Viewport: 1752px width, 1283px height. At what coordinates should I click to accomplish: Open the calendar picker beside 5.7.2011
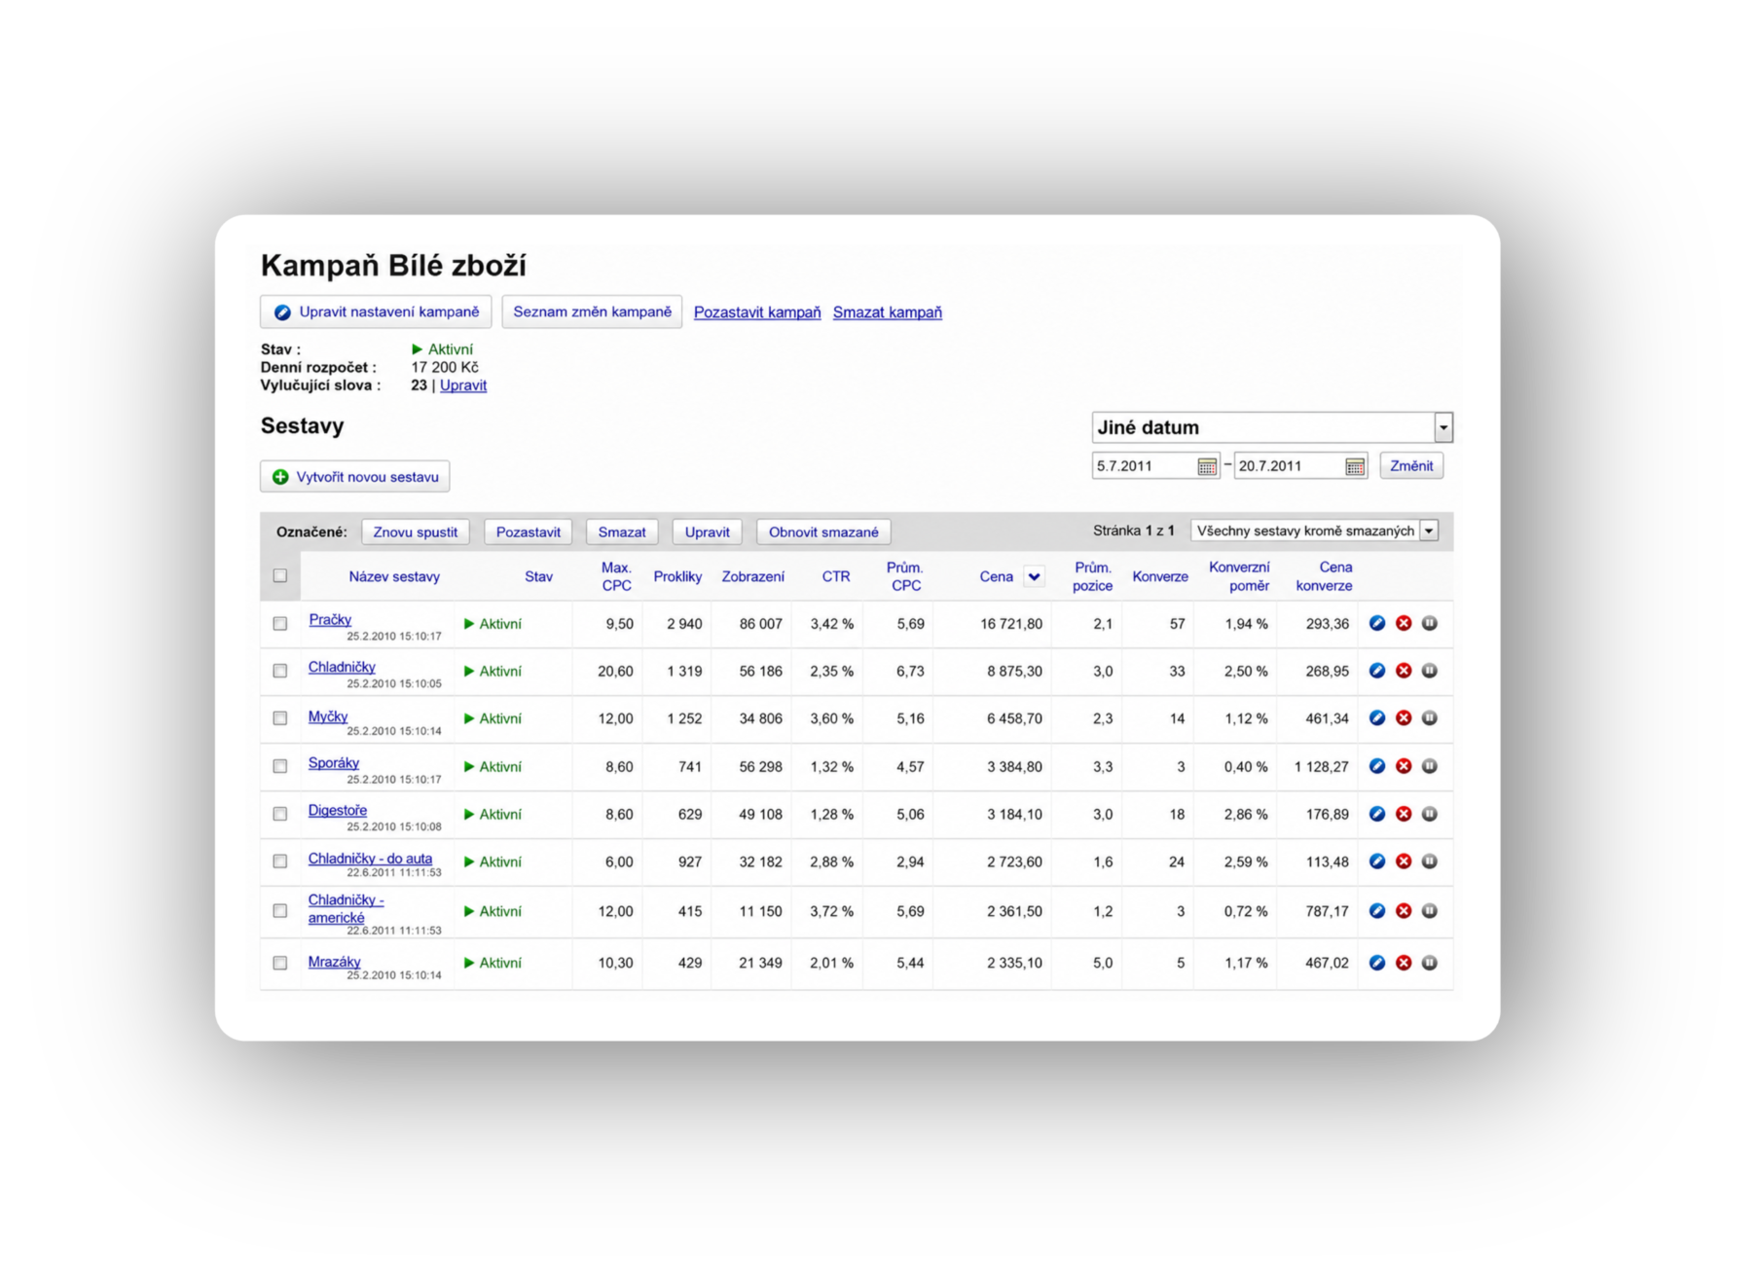tap(1207, 466)
